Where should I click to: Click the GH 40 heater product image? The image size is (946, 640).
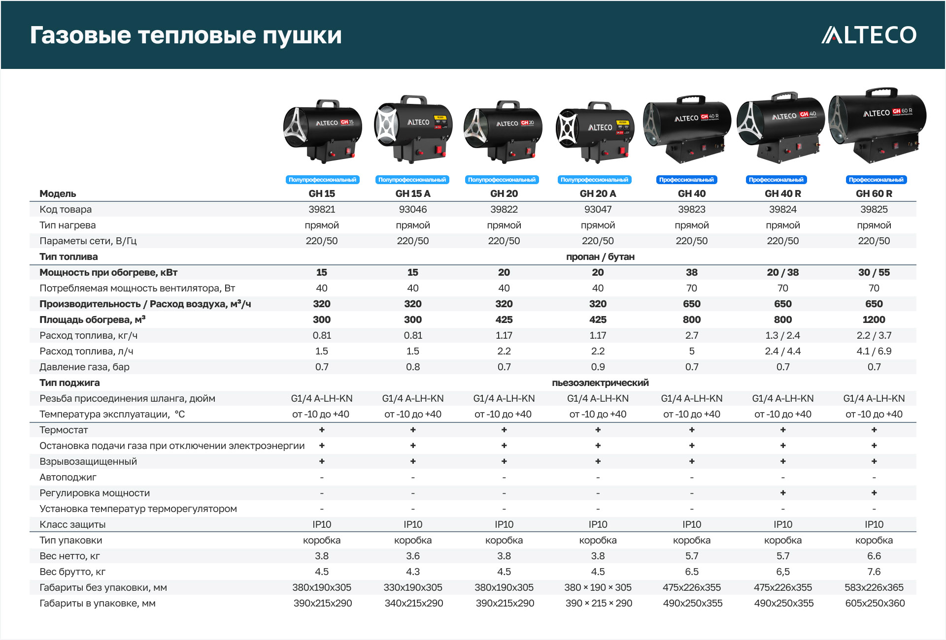[686, 129]
